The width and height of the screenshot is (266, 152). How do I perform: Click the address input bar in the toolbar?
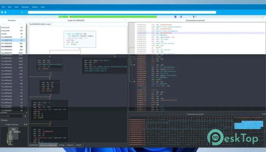pyautogui.click(x=122, y=12)
